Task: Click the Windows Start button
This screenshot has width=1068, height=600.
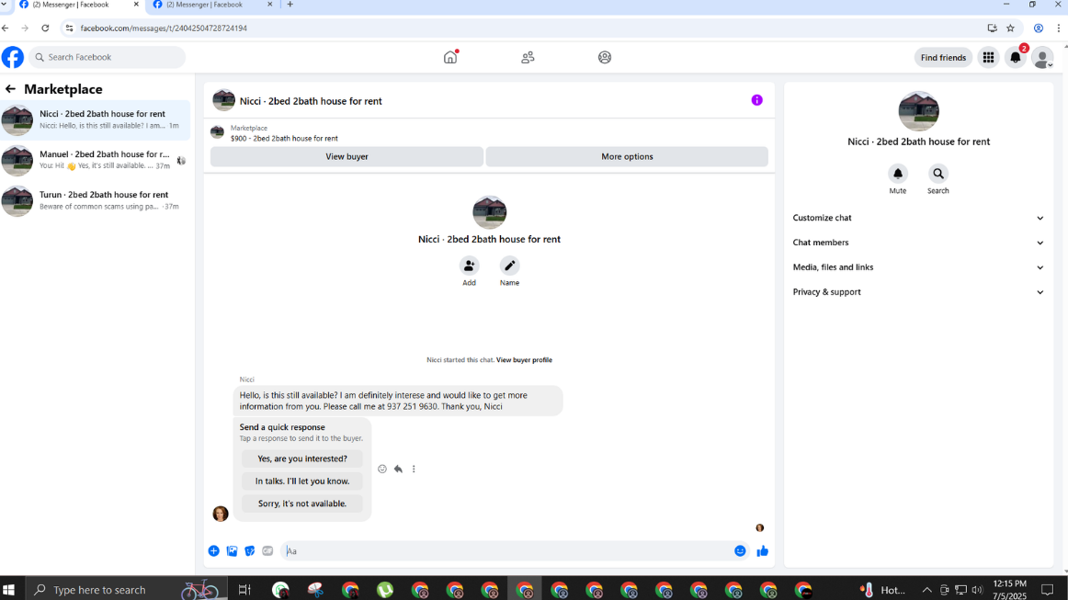Action: pos(9,589)
